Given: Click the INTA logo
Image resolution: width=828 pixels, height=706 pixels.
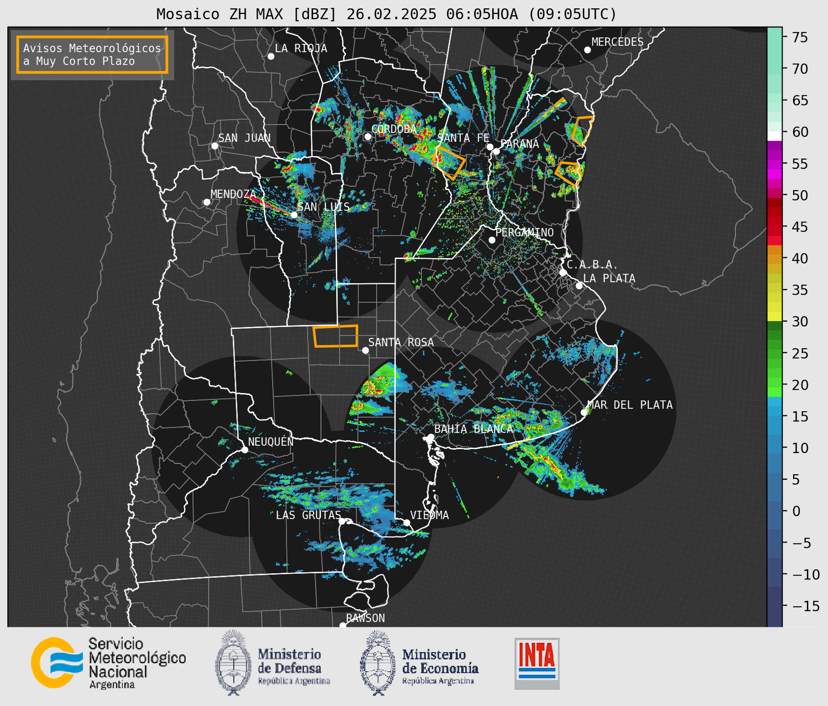Looking at the screenshot, I should point(537,663).
